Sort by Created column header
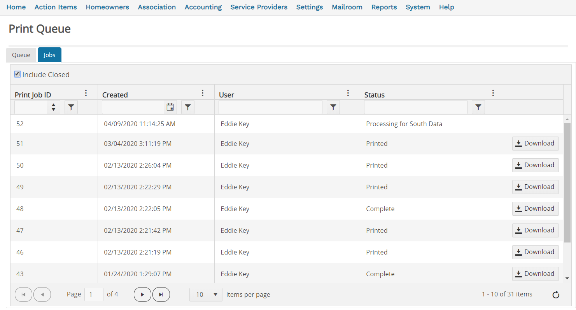 pos(115,95)
